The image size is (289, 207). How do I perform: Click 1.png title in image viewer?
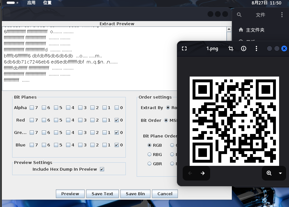(212, 48)
